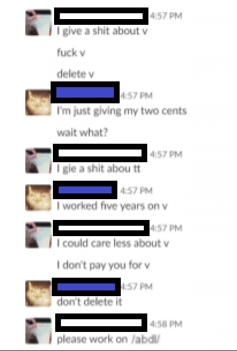This screenshot has width=237, height=351.
Task: Click the redacted username above 'I could care less about v'
Action: [101, 228]
